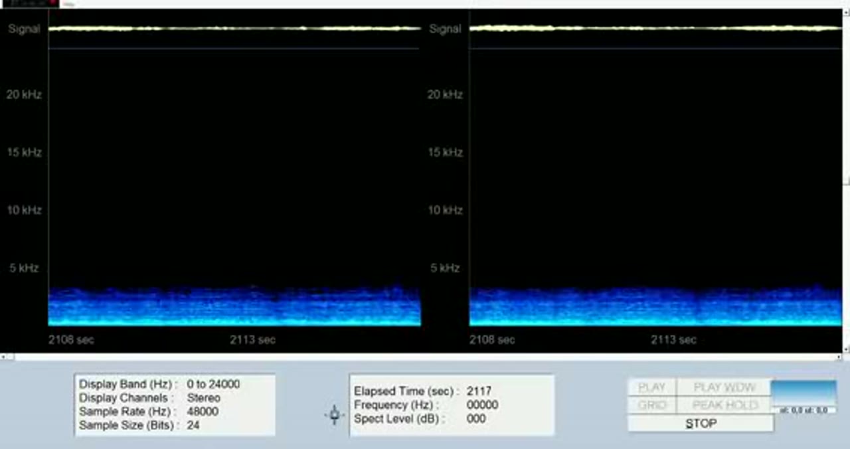The image size is (850, 449).
Task: Click "2113 sec" time label, right channel
Action: (x=673, y=340)
